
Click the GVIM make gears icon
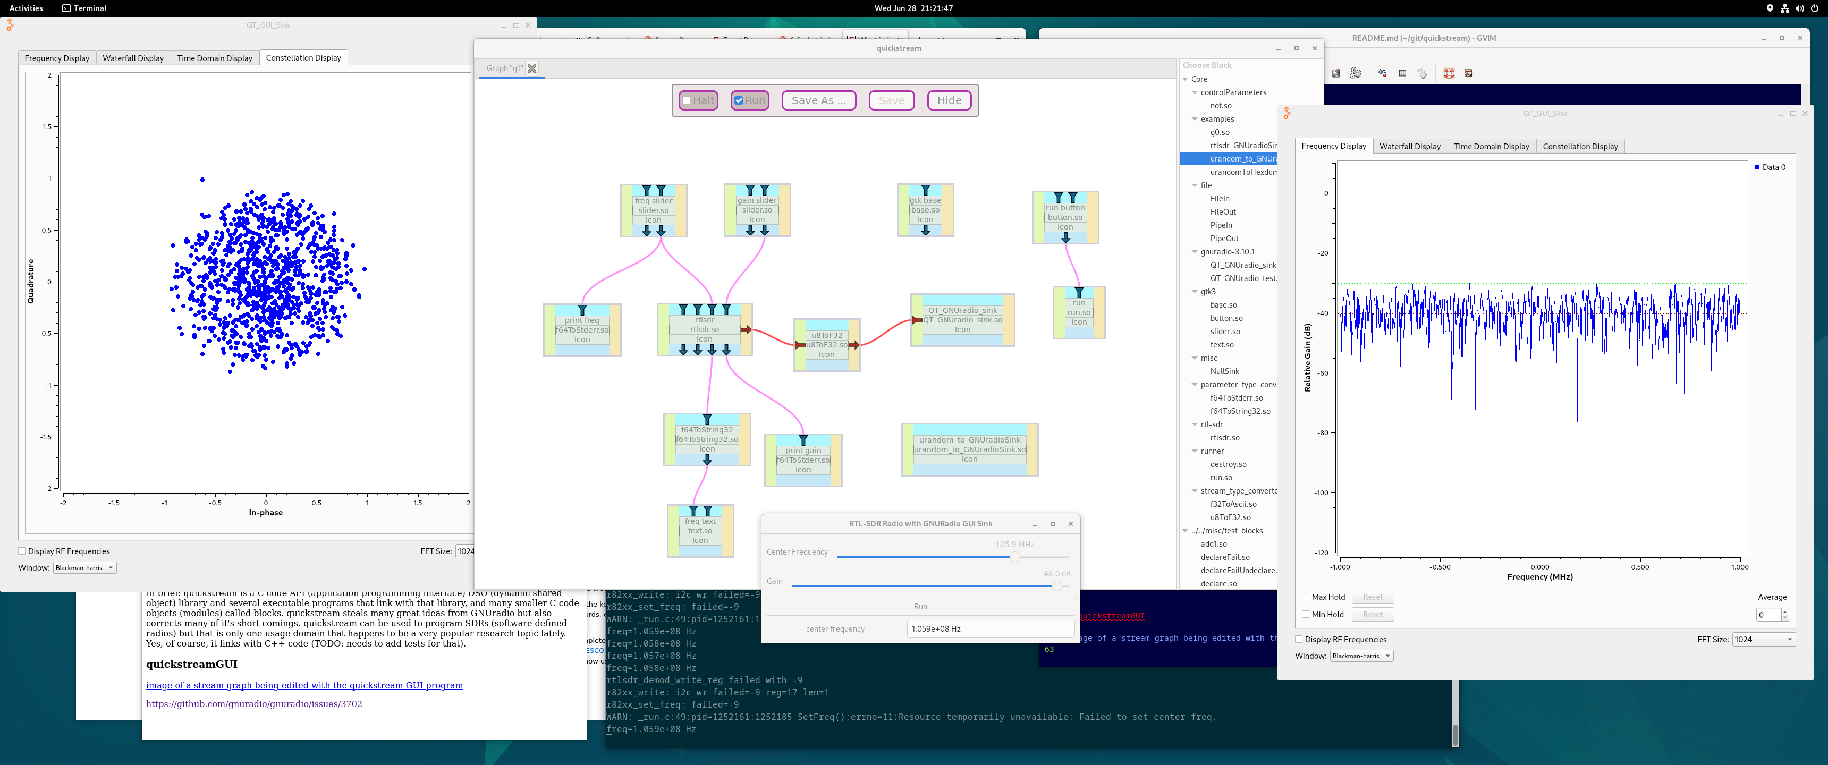click(x=1356, y=73)
